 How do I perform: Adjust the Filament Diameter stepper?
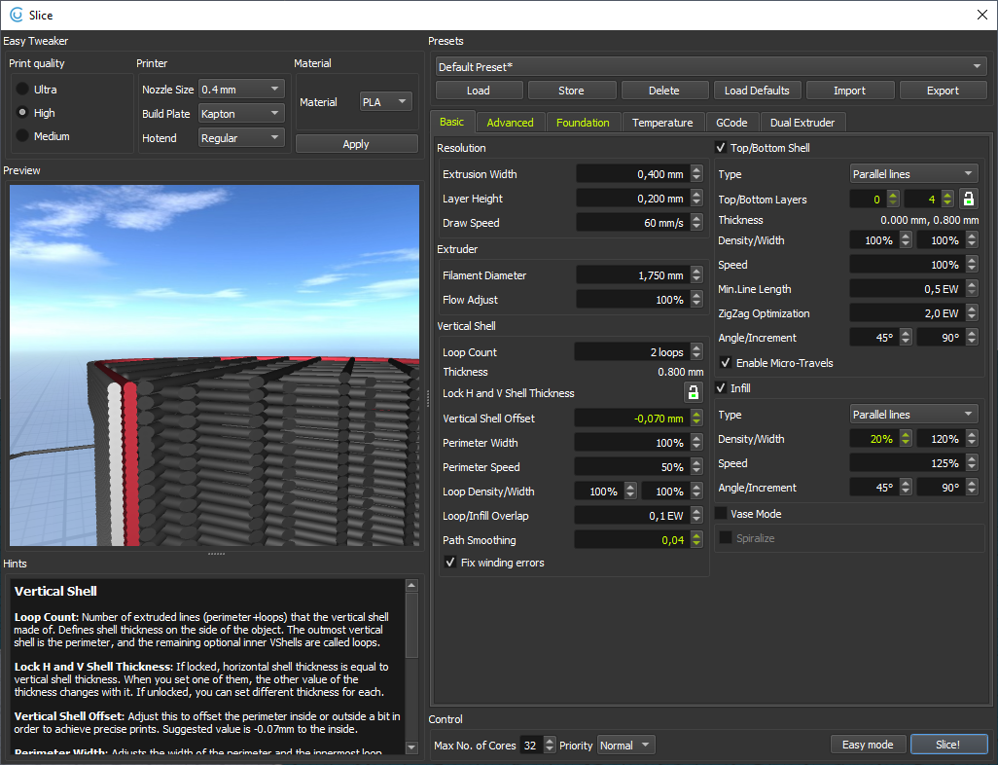click(696, 275)
